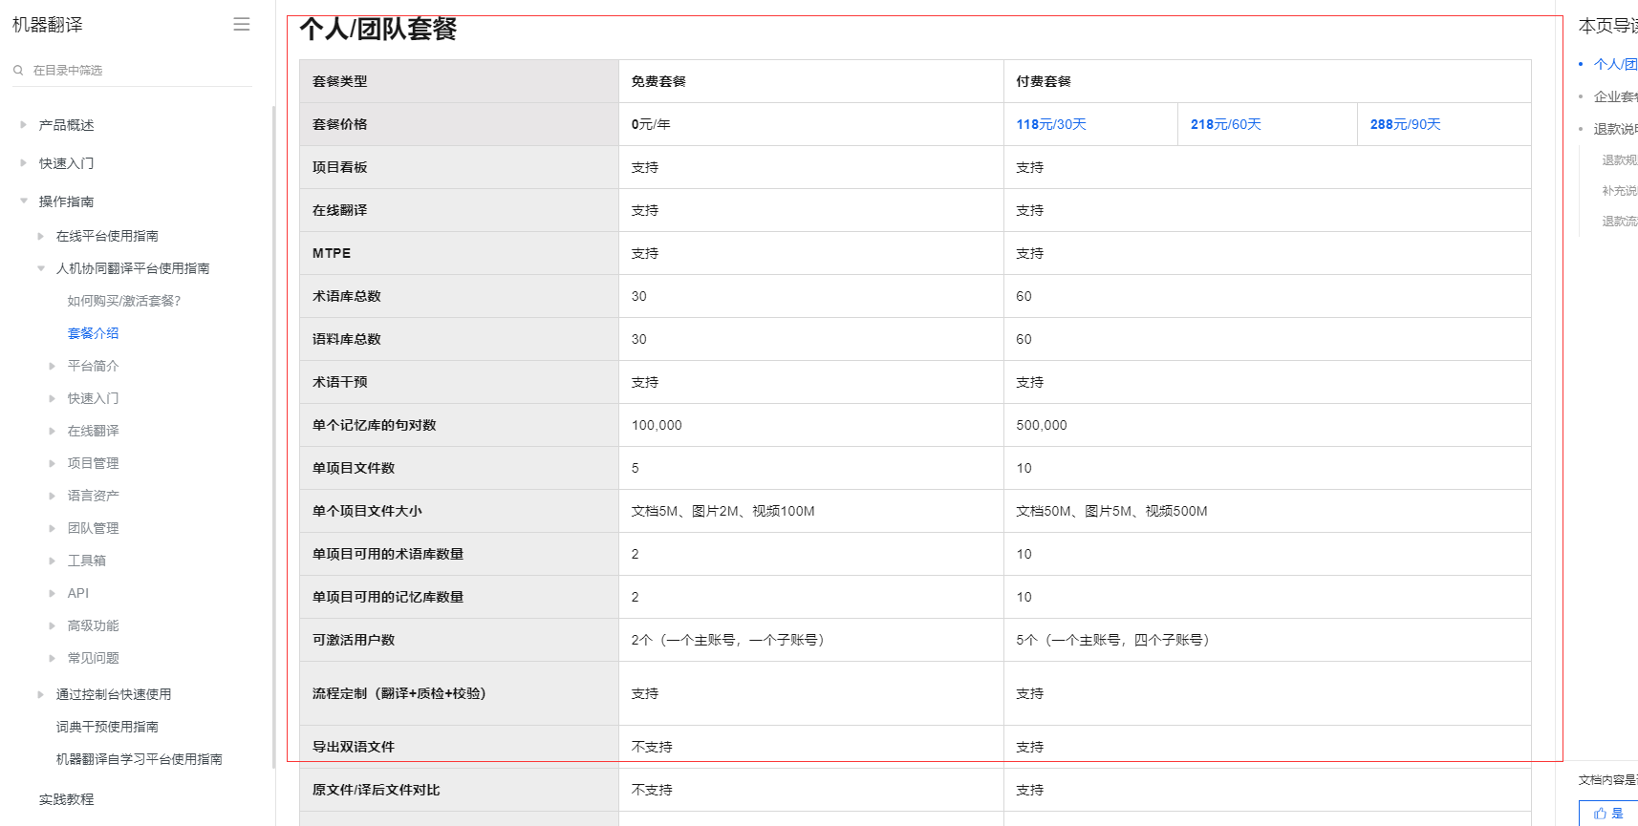Image resolution: width=1638 pixels, height=826 pixels.
Task: Select the 套餐介绍 page
Action: [94, 333]
